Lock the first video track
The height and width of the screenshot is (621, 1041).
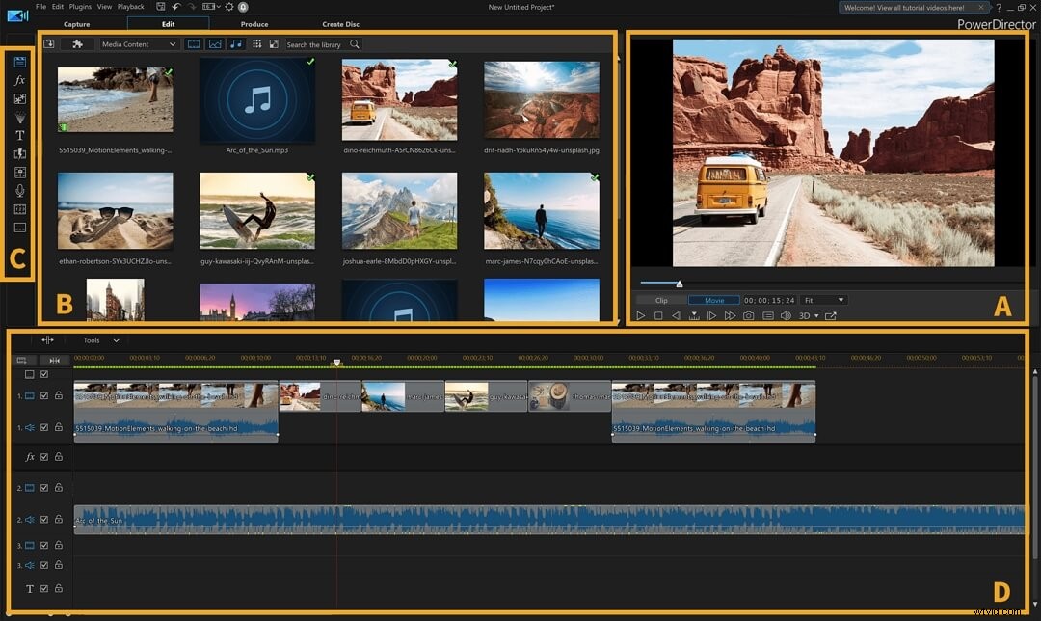coord(57,396)
